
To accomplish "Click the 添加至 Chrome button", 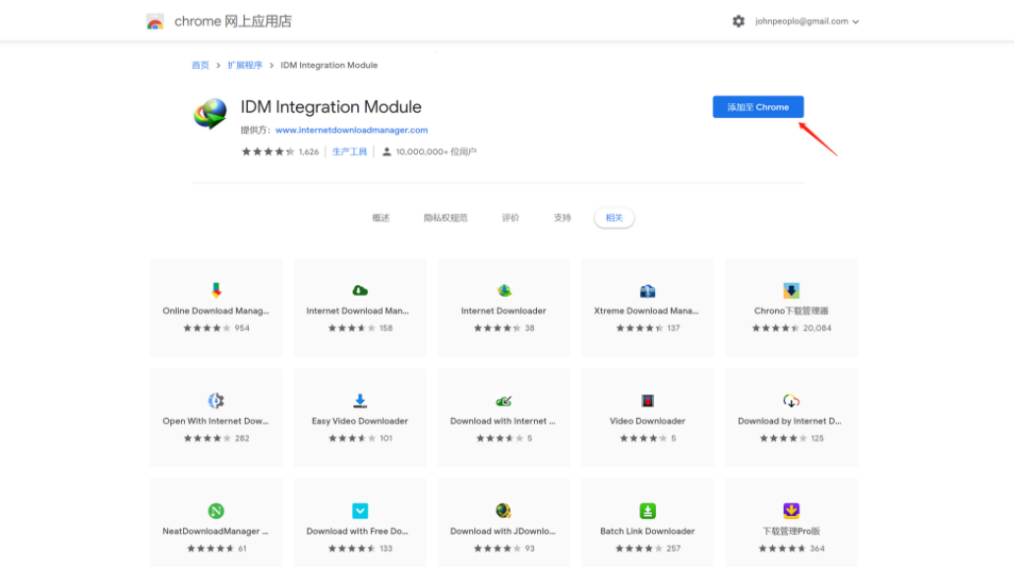I will 758,107.
